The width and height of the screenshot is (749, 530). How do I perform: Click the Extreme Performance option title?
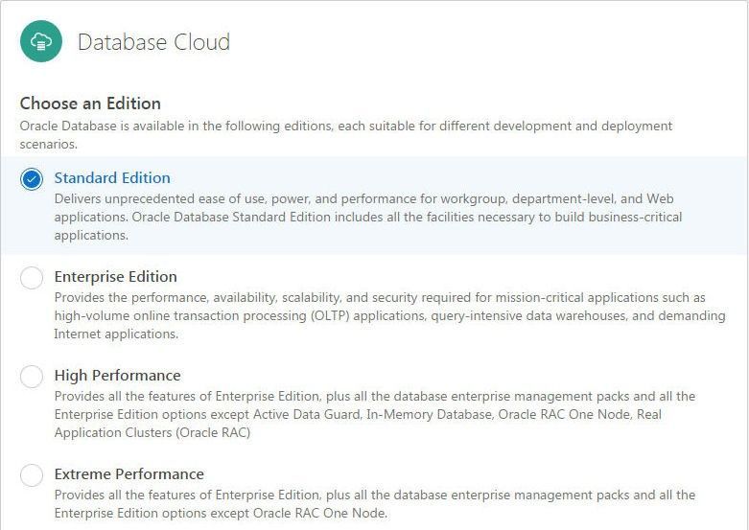point(129,474)
